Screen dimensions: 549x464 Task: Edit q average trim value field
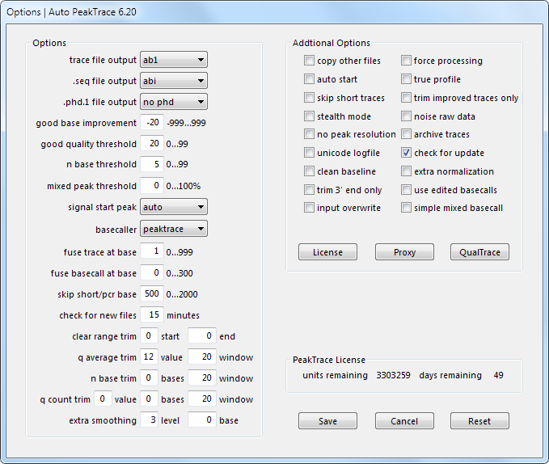[149, 357]
